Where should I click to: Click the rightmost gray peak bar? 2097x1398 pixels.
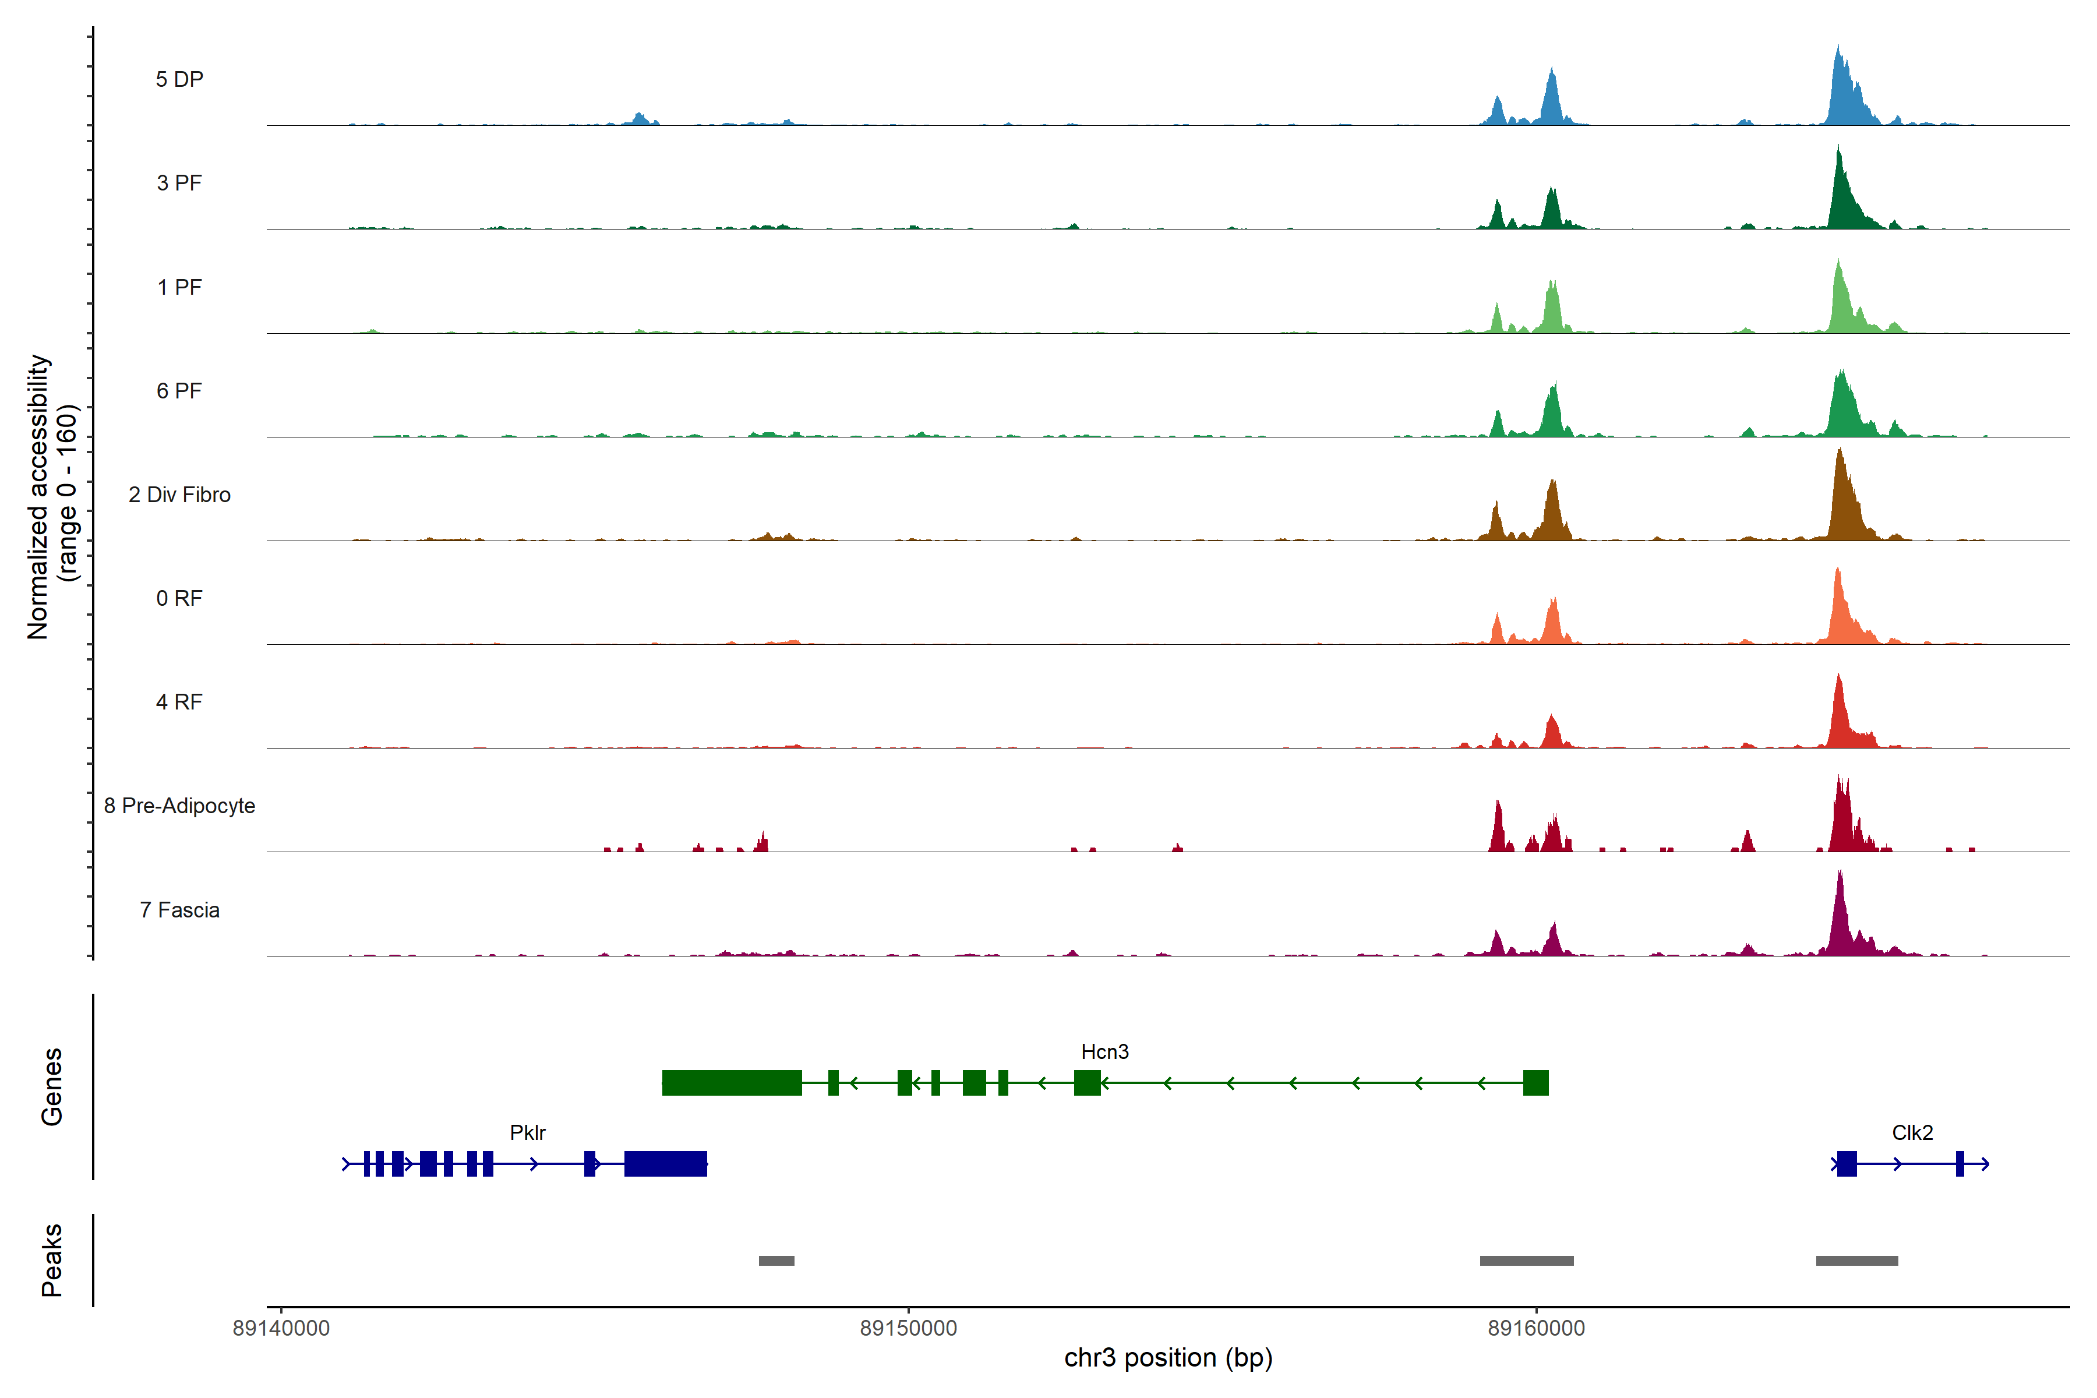click(1856, 1261)
